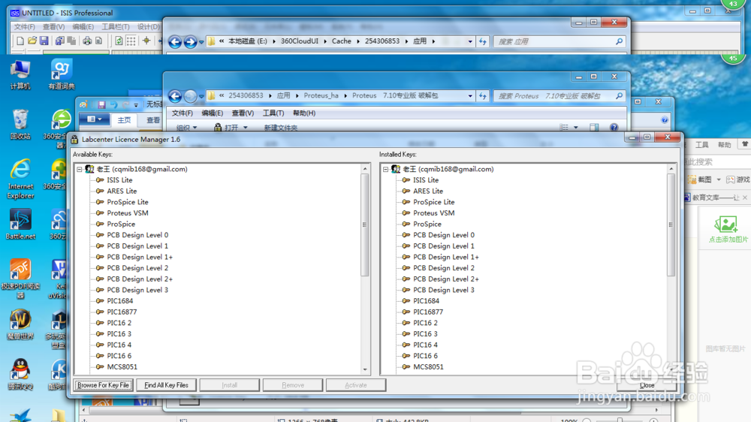Toggle grid icon in ISIS toolbar
This screenshot has width=751, height=422.
[131, 41]
